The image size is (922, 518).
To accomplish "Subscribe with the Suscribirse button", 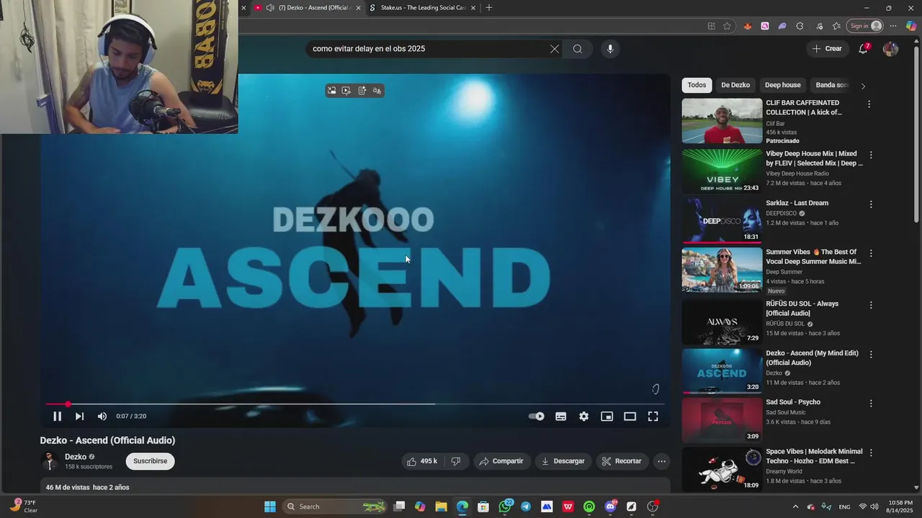I will 150,461.
